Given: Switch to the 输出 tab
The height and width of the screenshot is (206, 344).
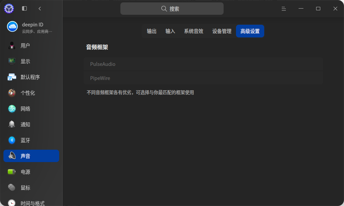Looking at the screenshot, I should pos(152,31).
